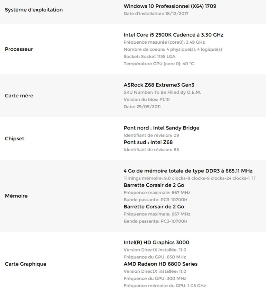Click the Intel Core i5 2500K title

[173, 35]
